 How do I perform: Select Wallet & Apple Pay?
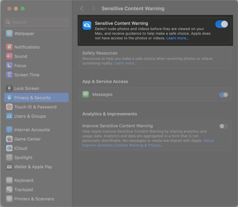point(36,167)
